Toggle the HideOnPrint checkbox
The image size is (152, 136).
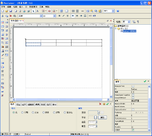coord(133,86)
